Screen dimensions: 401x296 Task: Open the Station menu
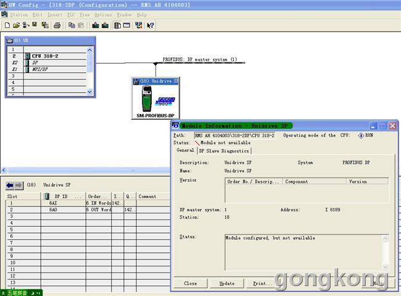19,15
